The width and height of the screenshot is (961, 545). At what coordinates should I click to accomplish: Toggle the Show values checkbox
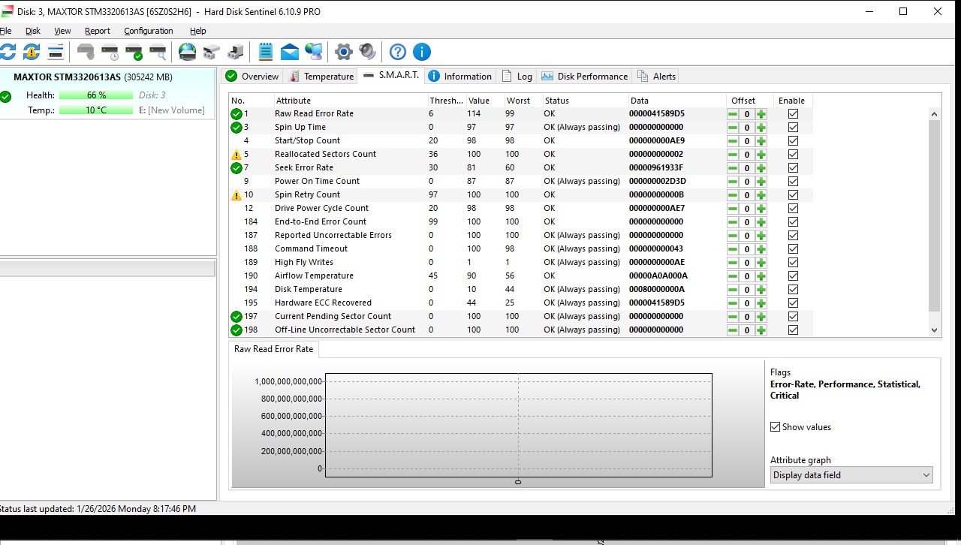(776, 427)
